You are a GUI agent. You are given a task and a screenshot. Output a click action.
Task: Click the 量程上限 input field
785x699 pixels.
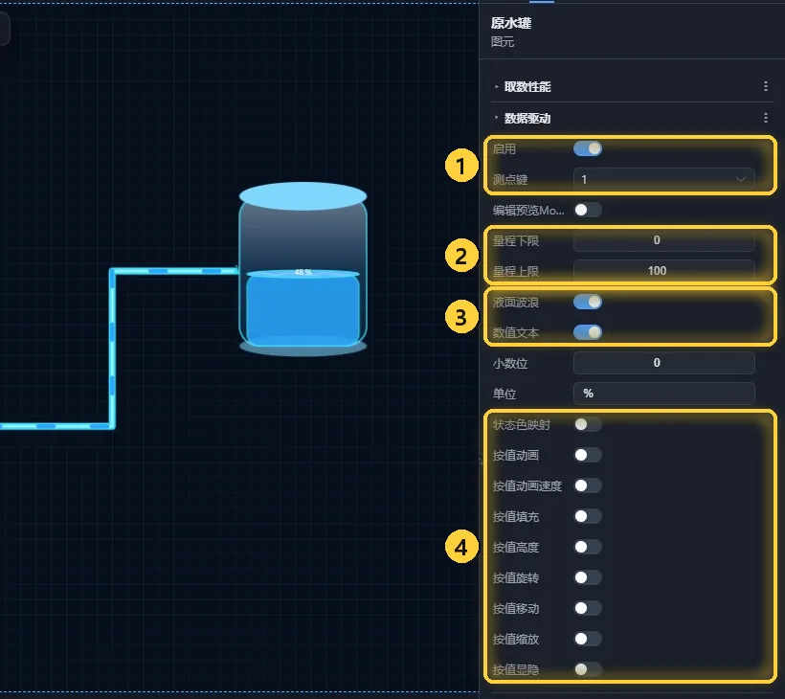(x=663, y=271)
